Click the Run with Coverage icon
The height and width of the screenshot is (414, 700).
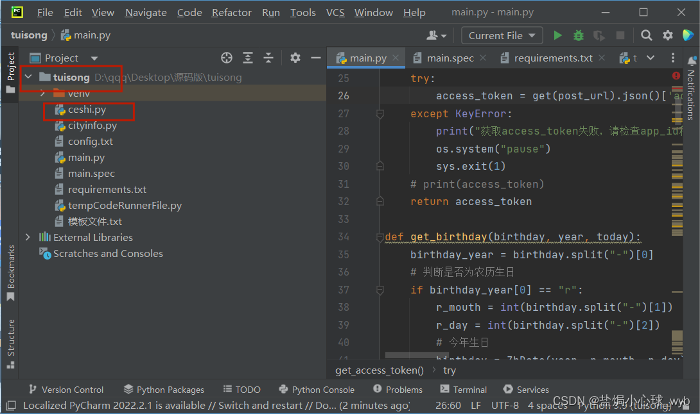(599, 35)
